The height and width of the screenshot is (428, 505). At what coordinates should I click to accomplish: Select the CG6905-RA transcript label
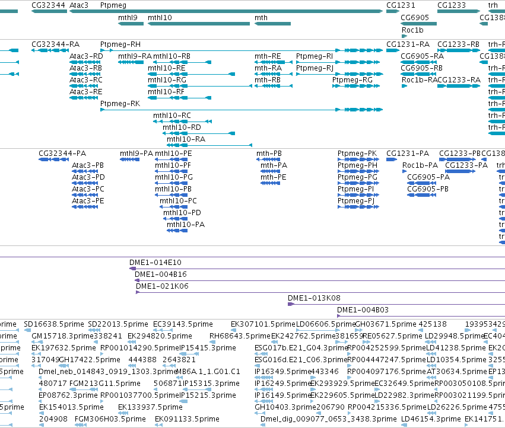point(423,56)
